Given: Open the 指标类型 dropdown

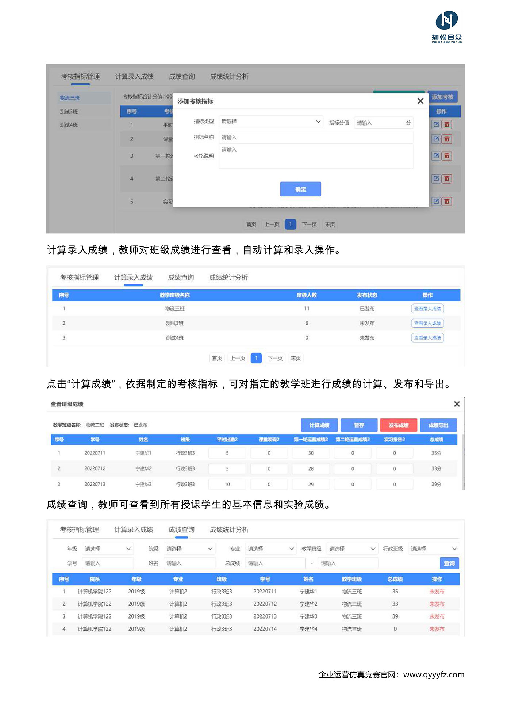Looking at the screenshot, I should pyautogui.click(x=270, y=122).
